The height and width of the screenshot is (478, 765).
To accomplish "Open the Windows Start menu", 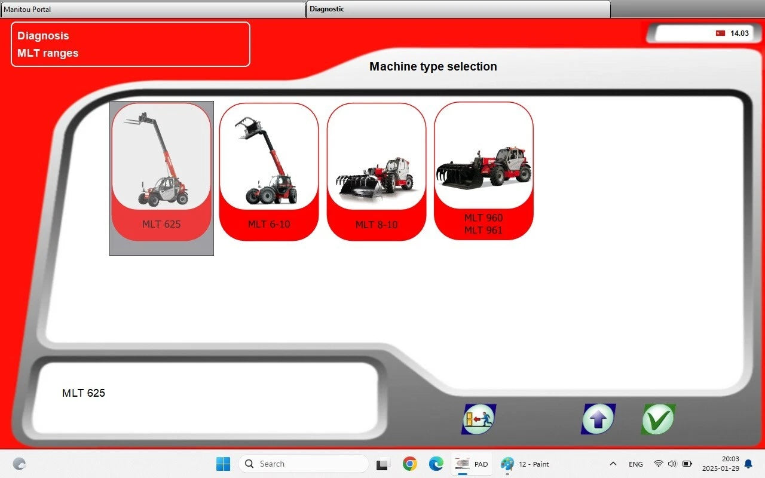I will click(223, 464).
